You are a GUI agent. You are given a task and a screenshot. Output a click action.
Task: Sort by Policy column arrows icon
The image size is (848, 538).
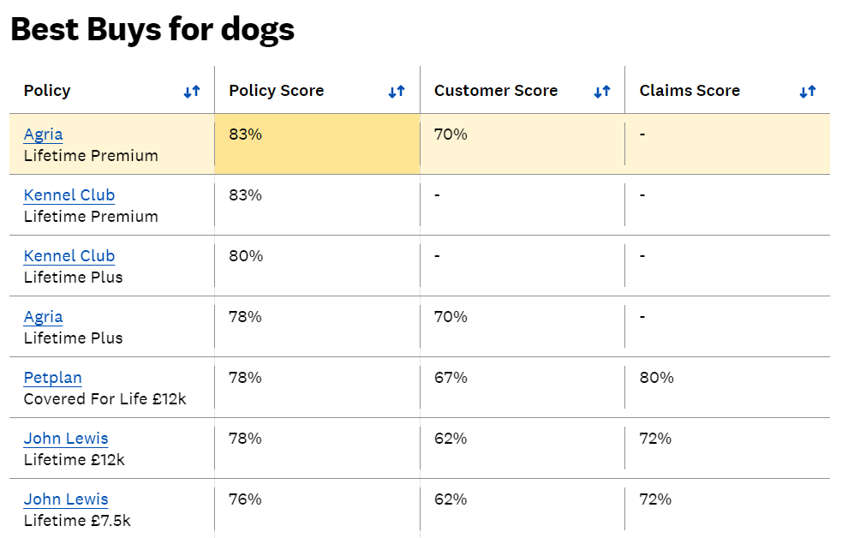[x=192, y=92]
